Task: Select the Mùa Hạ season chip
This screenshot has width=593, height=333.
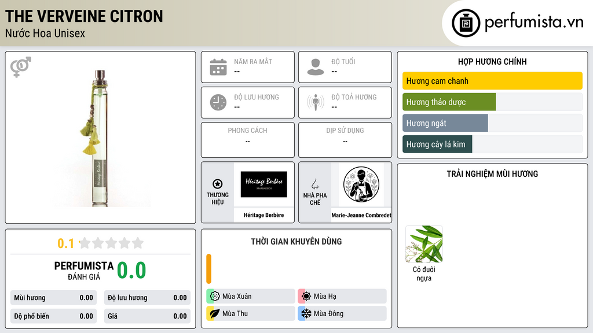Action: point(342,297)
